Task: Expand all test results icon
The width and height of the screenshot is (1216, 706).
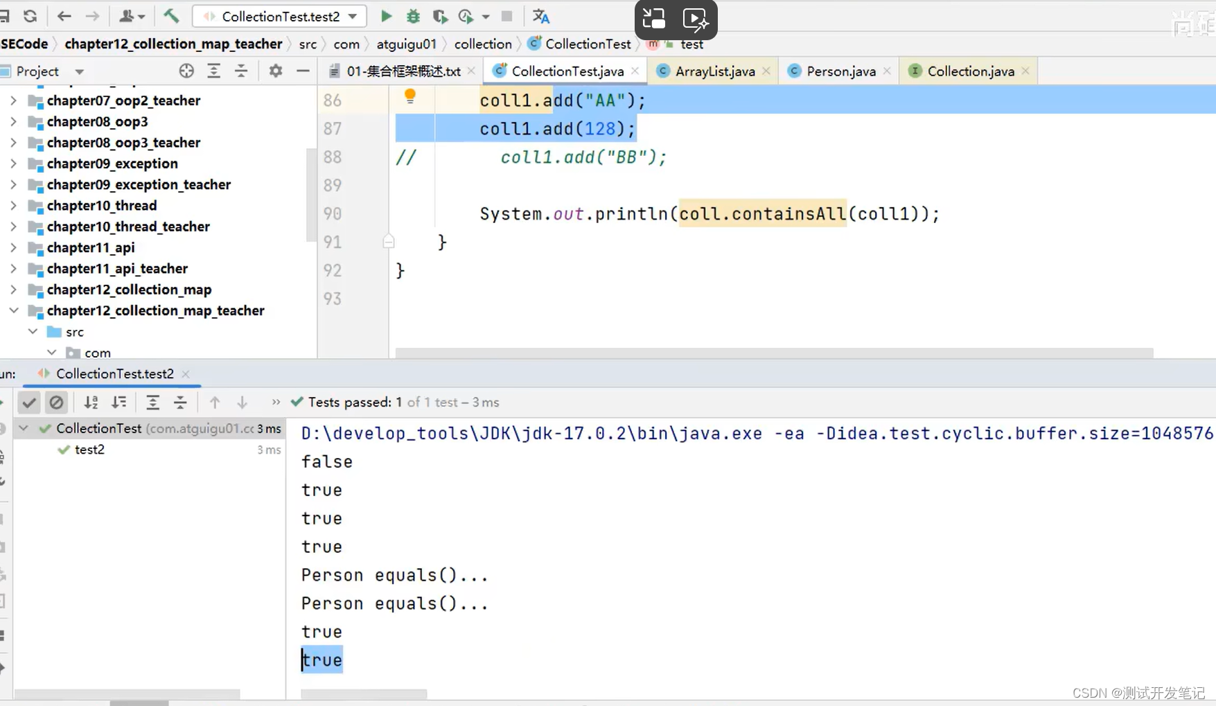Action: click(152, 402)
